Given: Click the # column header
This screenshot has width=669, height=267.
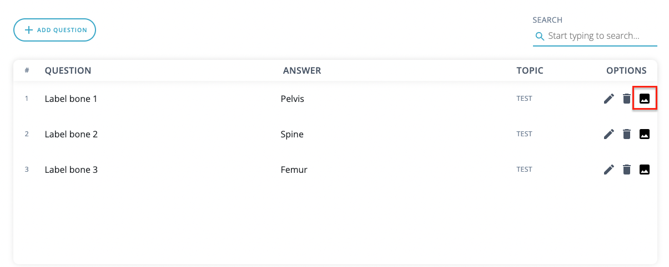Looking at the screenshot, I should coord(27,70).
